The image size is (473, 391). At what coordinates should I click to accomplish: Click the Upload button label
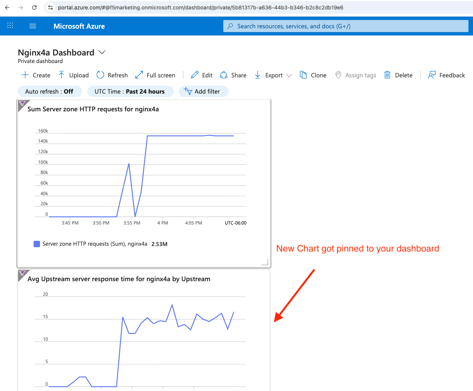[x=79, y=75]
